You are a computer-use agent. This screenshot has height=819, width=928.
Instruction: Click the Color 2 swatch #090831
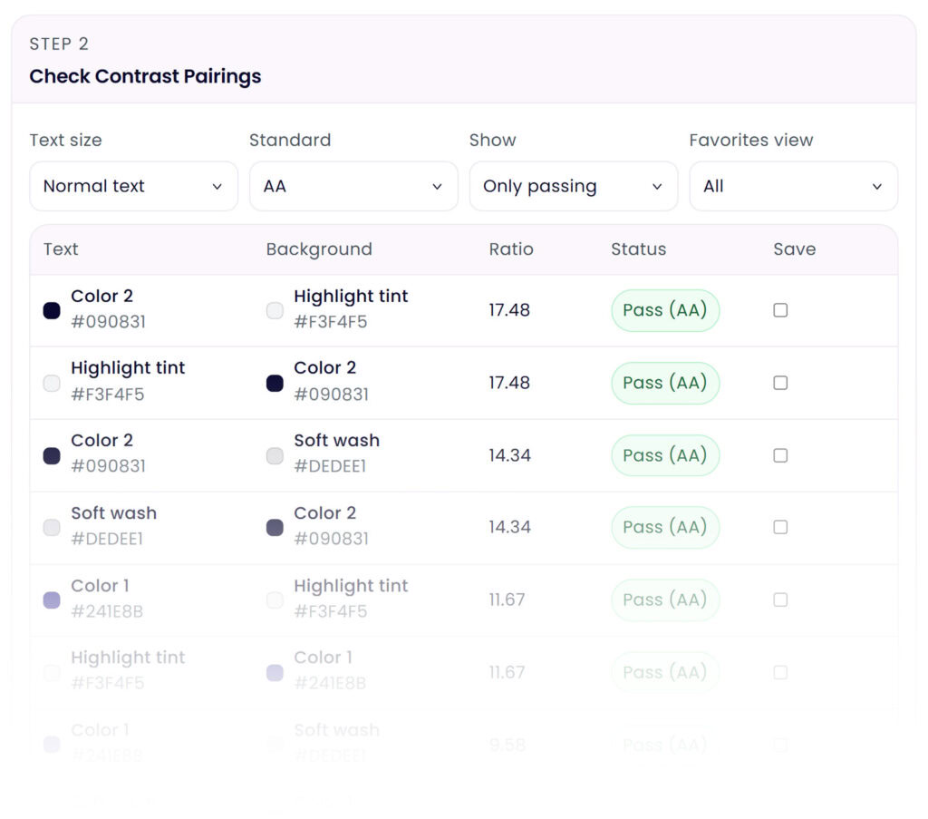pos(52,310)
